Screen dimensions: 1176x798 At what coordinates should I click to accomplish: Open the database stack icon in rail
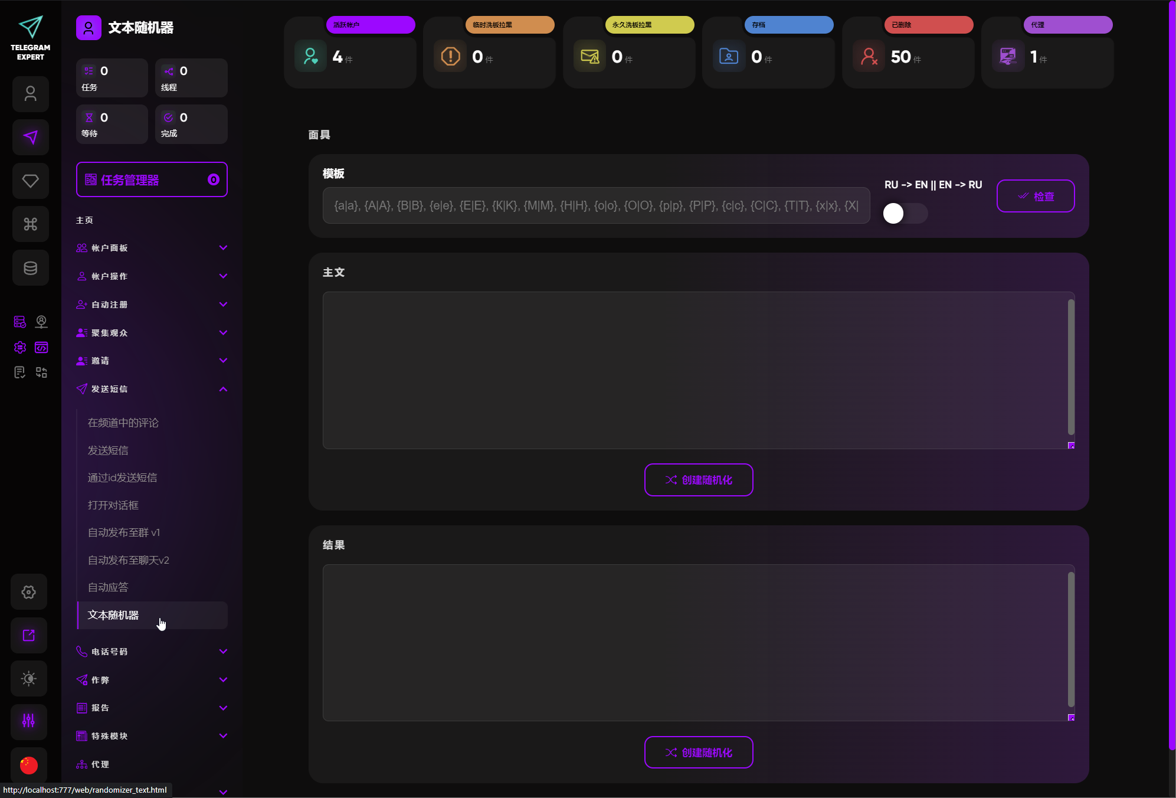(x=31, y=268)
